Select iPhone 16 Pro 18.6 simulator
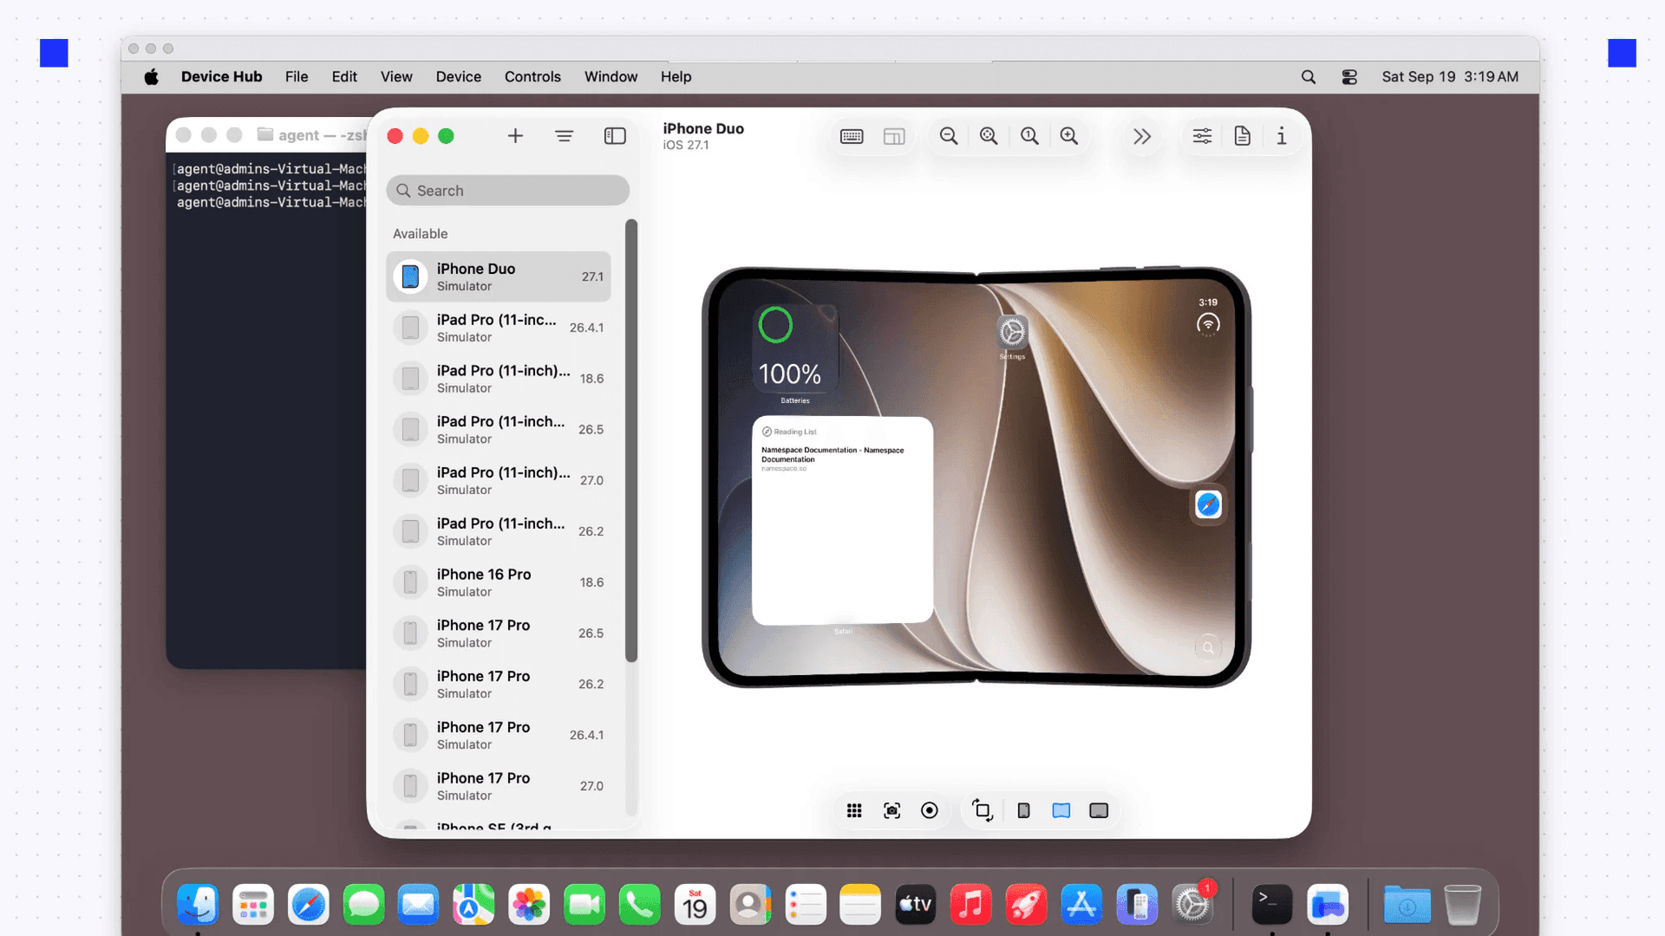Screen dimensions: 1665x936 click(499, 582)
